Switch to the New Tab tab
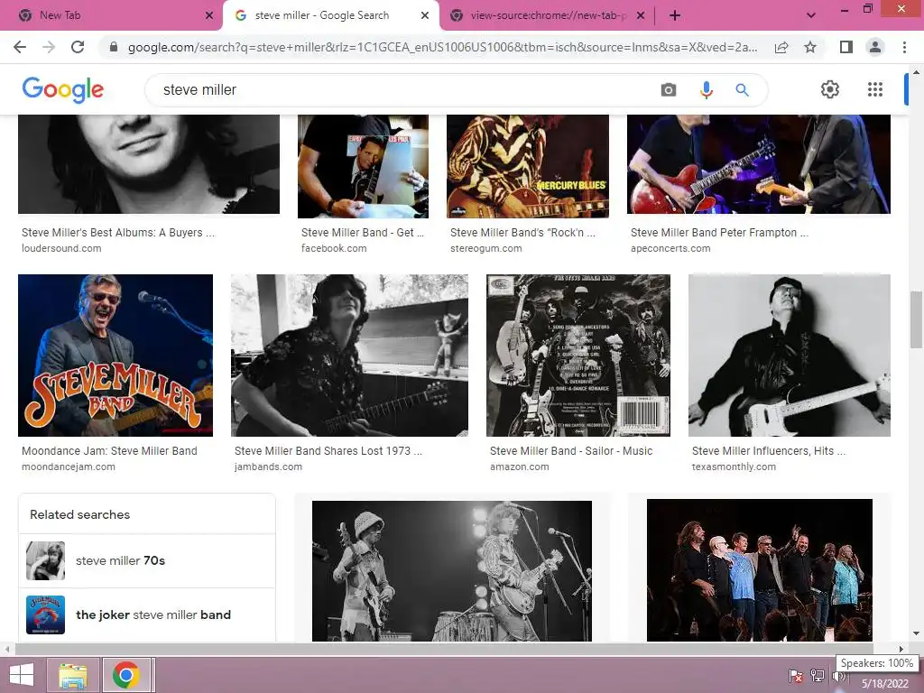 (112, 16)
